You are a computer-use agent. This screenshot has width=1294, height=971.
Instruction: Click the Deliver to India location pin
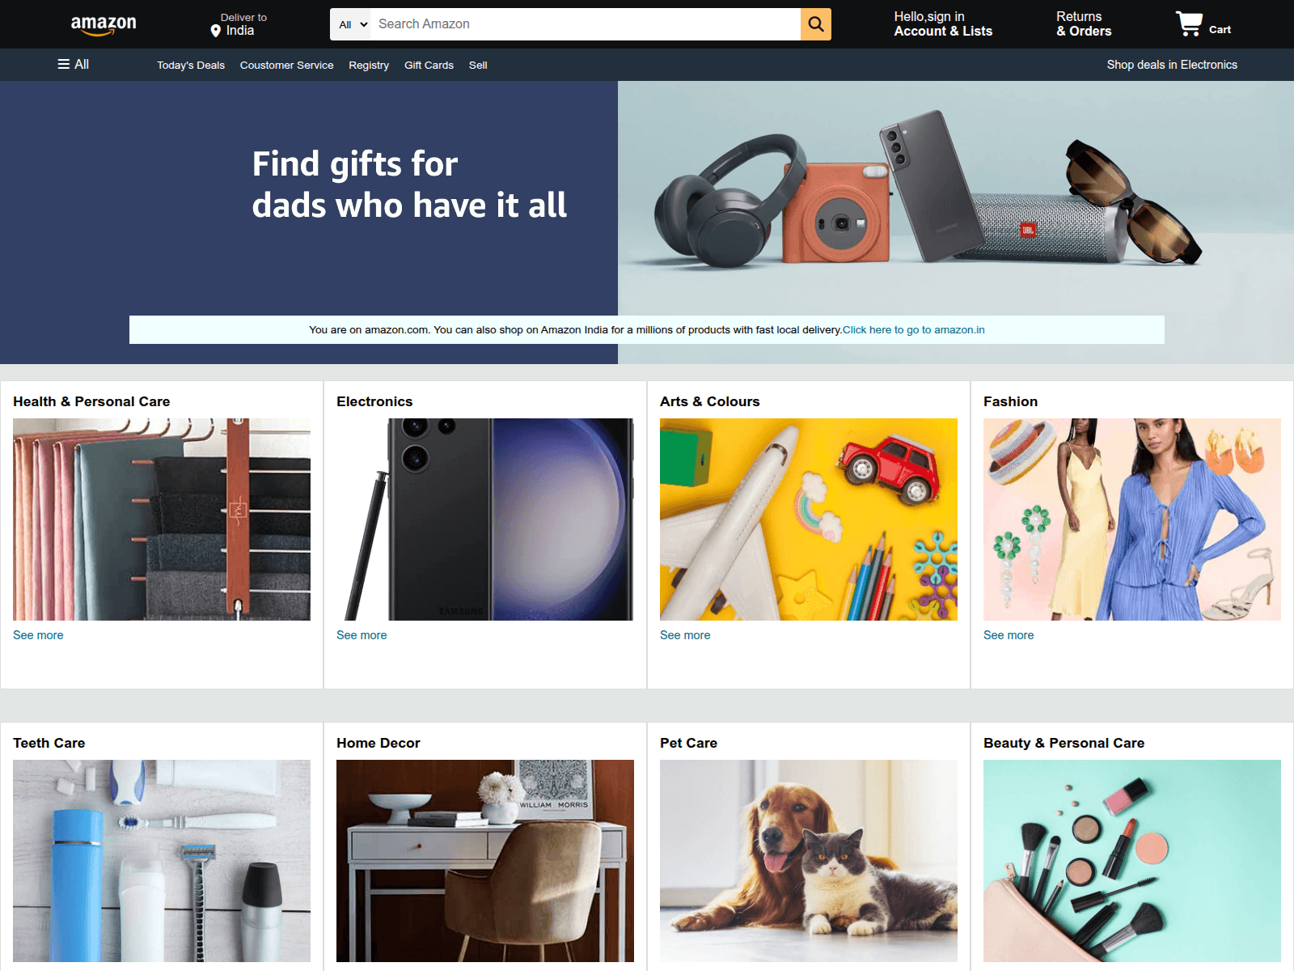216,31
